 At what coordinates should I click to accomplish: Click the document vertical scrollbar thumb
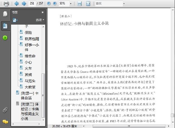tap(173, 115)
